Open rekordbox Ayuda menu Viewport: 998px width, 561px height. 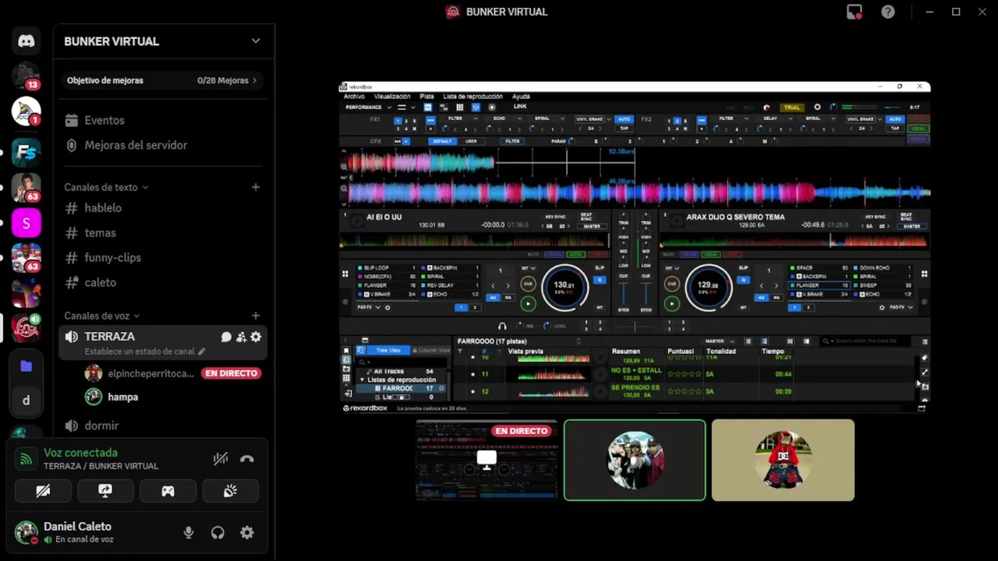pos(521,97)
